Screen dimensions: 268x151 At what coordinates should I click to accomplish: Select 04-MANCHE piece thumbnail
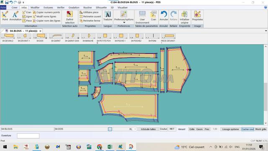point(88,38)
